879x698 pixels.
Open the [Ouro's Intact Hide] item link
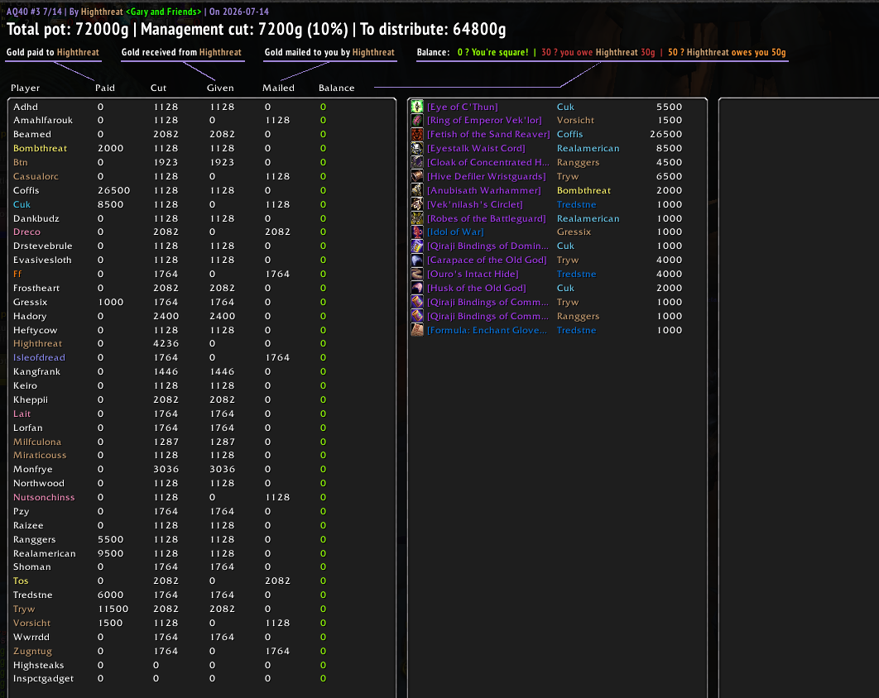(x=473, y=274)
